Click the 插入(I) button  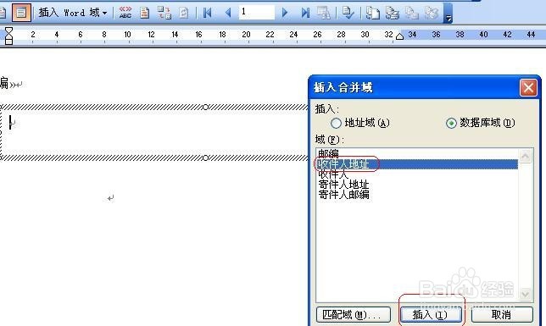click(431, 315)
